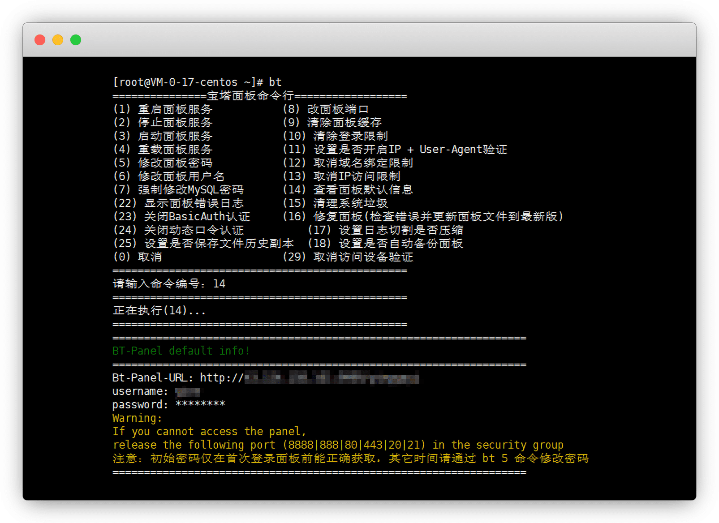This screenshot has height=523, width=719.
Task: Click option (8) 改面板端口
Action: click(326, 109)
